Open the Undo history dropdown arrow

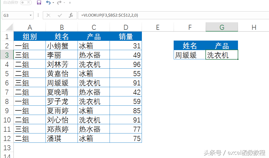click(x=53, y=3)
